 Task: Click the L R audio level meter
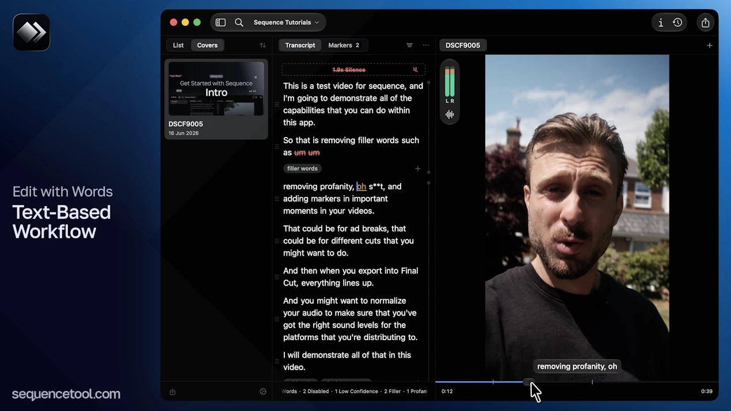pyautogui.click(x=450, y=83)
